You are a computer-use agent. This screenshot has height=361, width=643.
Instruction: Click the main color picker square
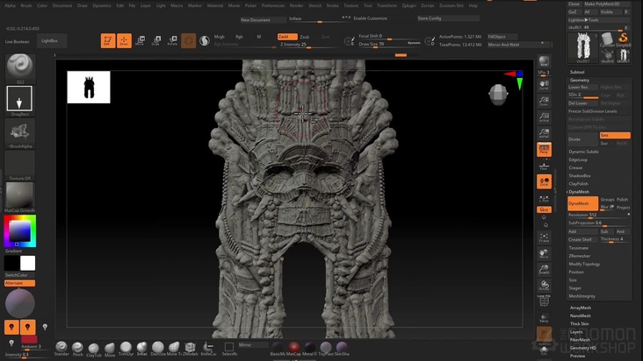coord(19,231)
